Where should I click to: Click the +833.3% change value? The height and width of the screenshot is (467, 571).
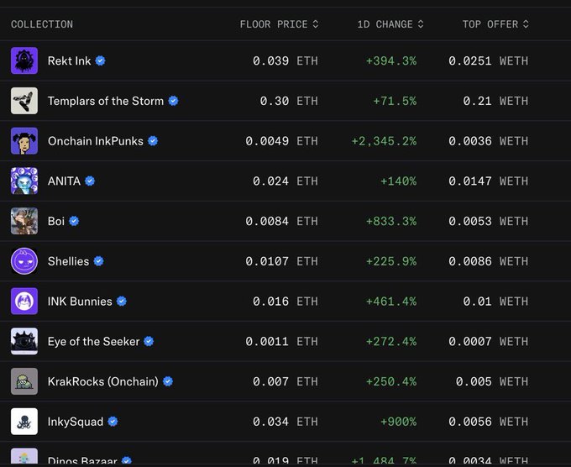391,221
